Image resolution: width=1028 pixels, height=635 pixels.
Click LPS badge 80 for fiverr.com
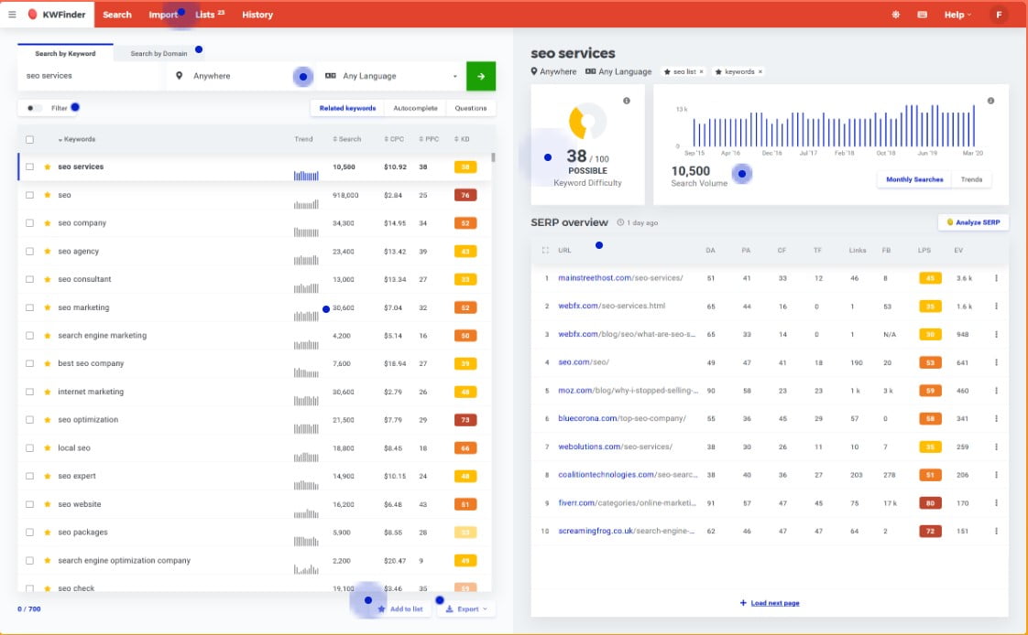pos(930,502)
